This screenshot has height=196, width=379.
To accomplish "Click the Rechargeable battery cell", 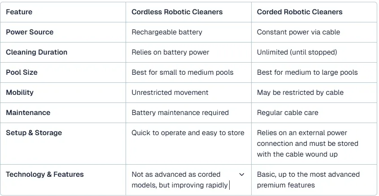I will pos(188,32).
